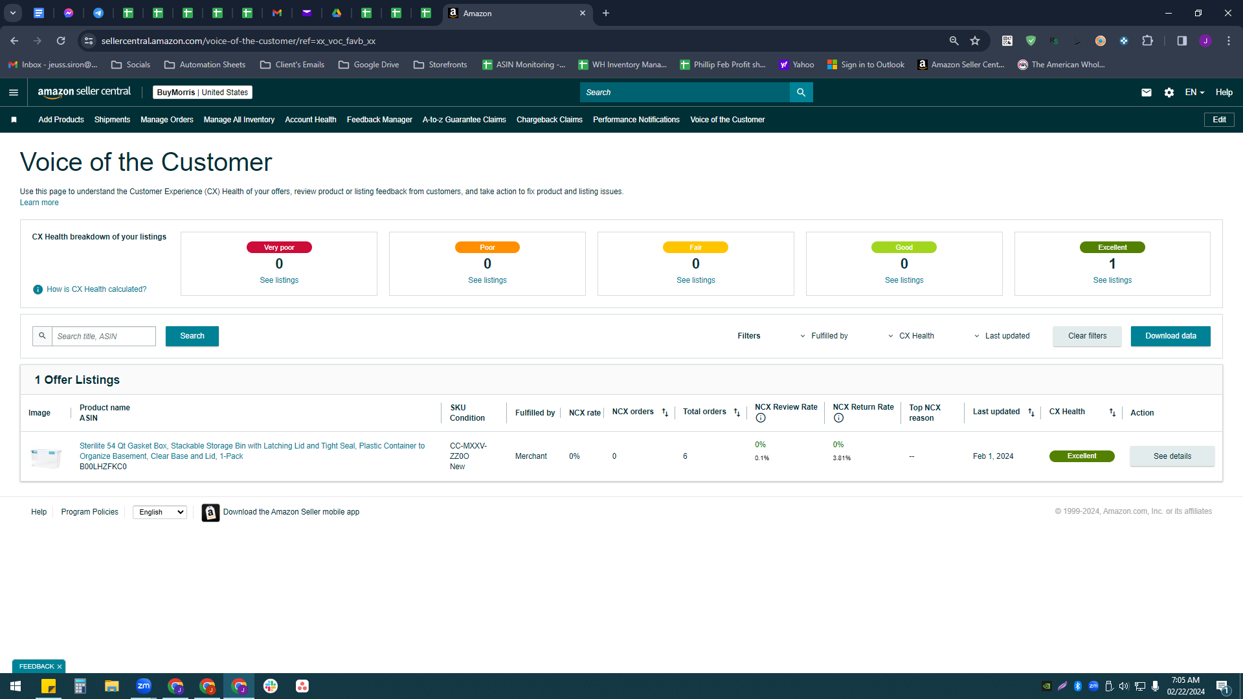Click the Download data button
Viewport: 1243px width, 699px height.
click(1170, 336)
